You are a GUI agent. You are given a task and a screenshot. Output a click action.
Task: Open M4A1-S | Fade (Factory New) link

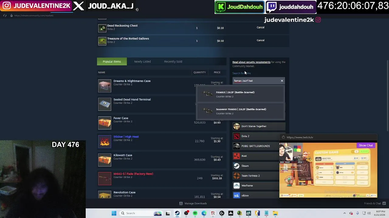point(133,174)
